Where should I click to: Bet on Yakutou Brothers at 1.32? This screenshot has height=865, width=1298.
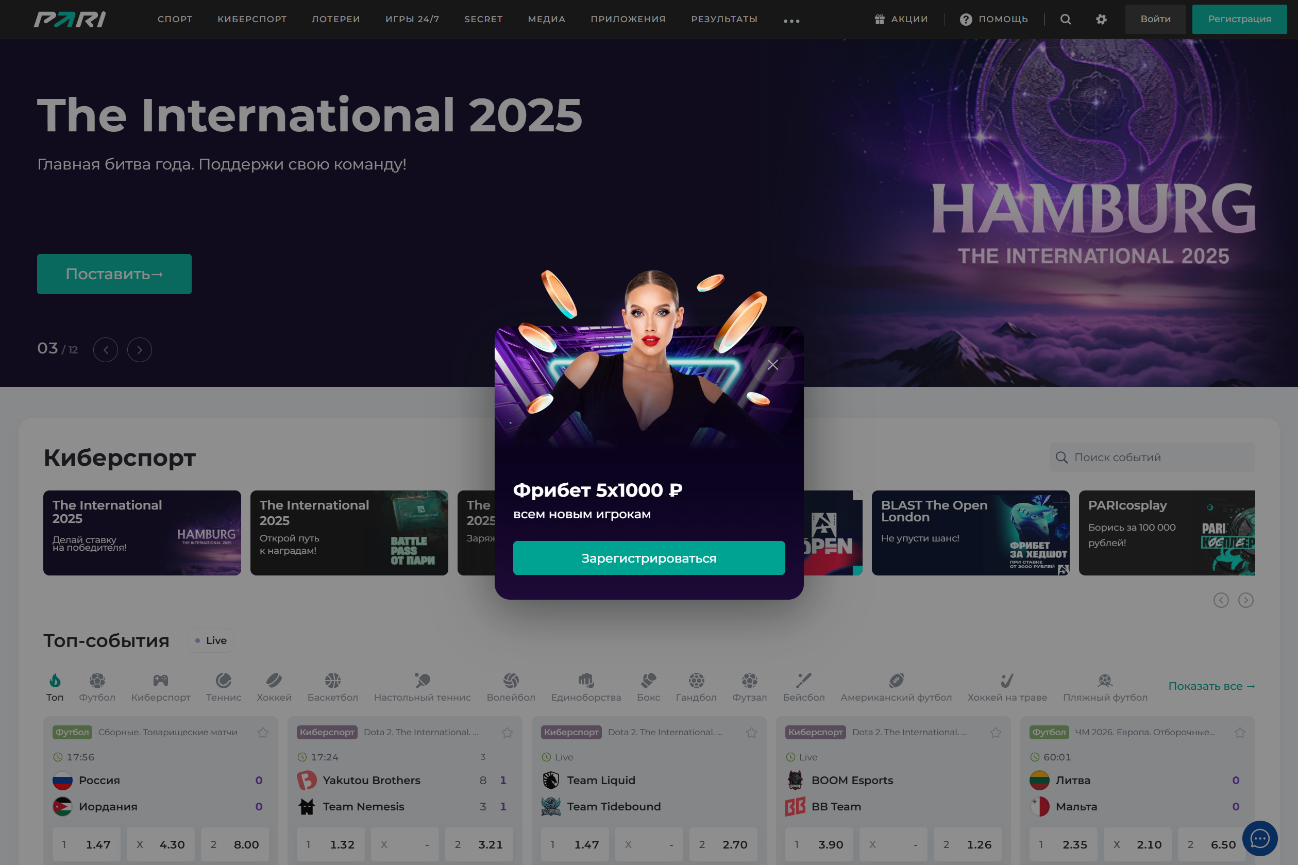(x=330, y=844)
